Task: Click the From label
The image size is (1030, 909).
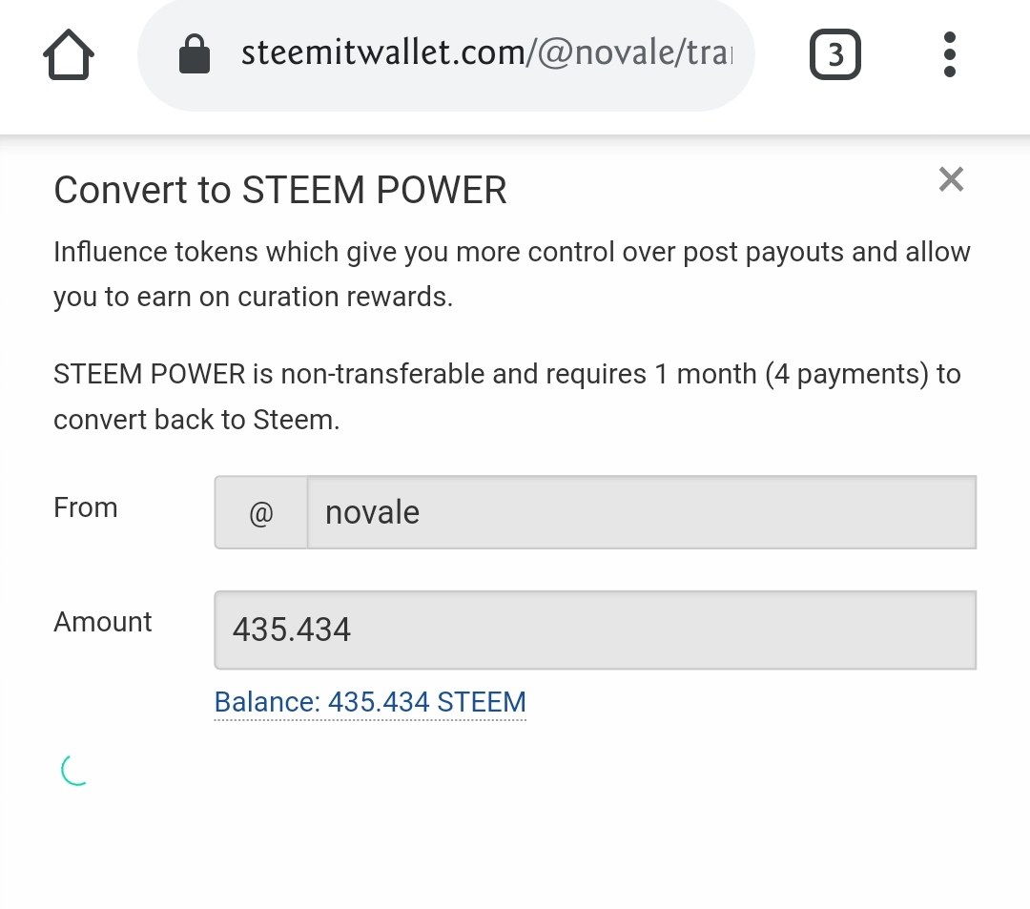Action: pos(86,507)
